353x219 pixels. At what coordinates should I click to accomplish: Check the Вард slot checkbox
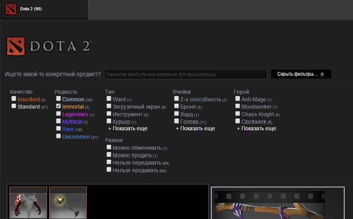pos(176,113)
